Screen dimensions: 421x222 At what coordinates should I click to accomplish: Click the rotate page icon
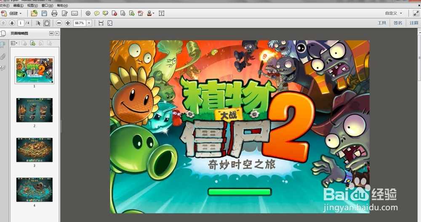pyautogui.click(x=123, y=13)
